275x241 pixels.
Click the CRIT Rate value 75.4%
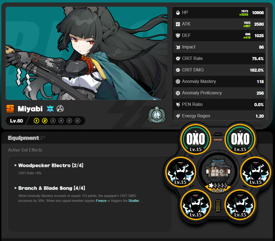[258, 59]
